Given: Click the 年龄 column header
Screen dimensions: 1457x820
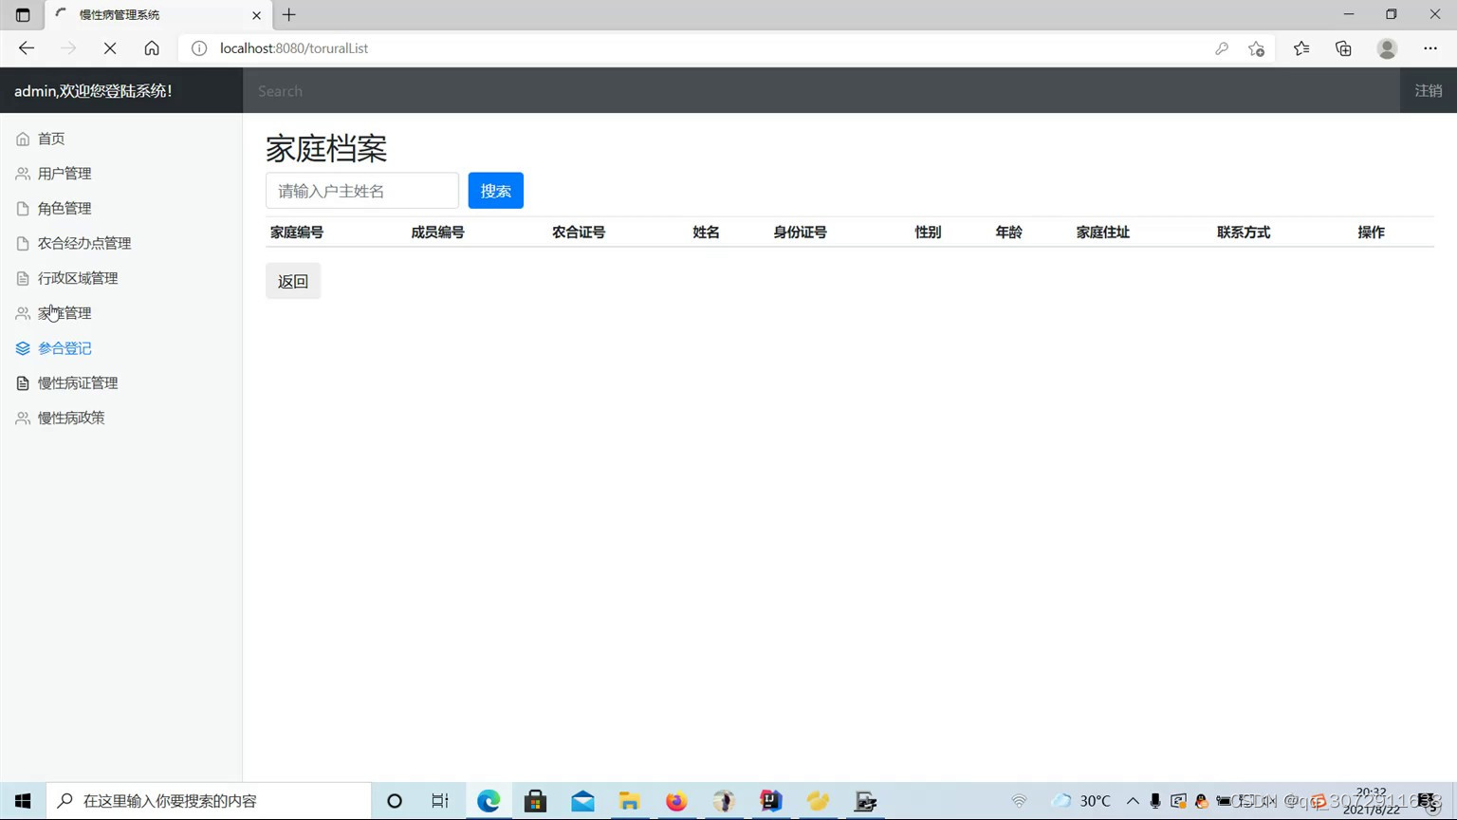Looking at the screenshot, I should 1008,233.
